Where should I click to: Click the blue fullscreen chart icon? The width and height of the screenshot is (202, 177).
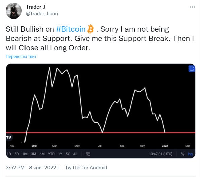(192, 69)
